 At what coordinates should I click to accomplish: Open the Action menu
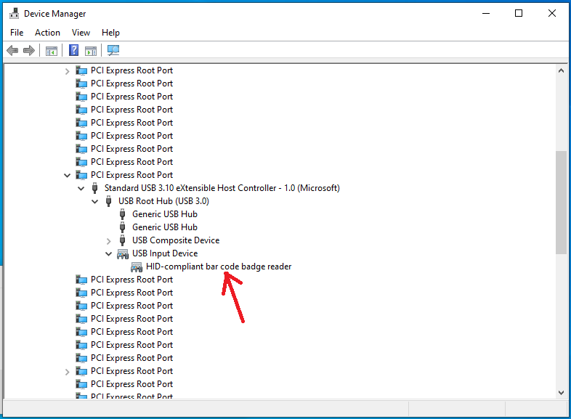click(x=47, y=33)
